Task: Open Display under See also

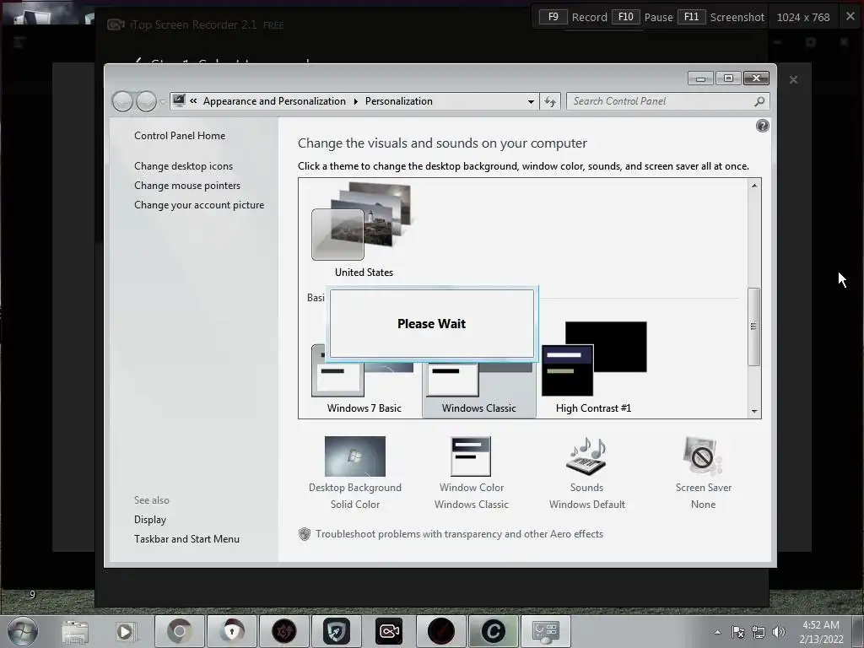Action: 150,520
